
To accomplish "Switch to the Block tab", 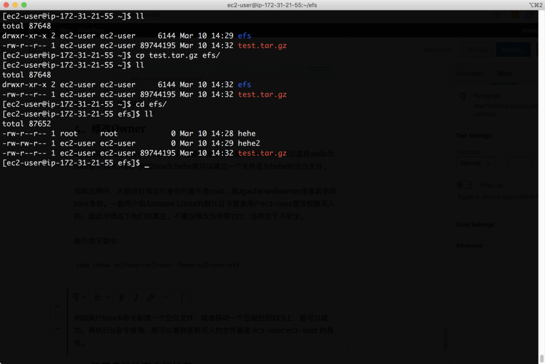I will click(504, 74).
